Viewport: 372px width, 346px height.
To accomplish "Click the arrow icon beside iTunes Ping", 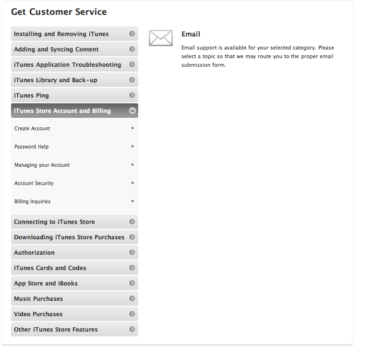I will click(132, 96).
